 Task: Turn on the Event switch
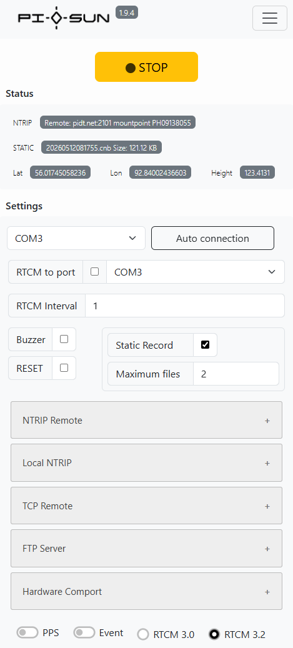point(84,632)
